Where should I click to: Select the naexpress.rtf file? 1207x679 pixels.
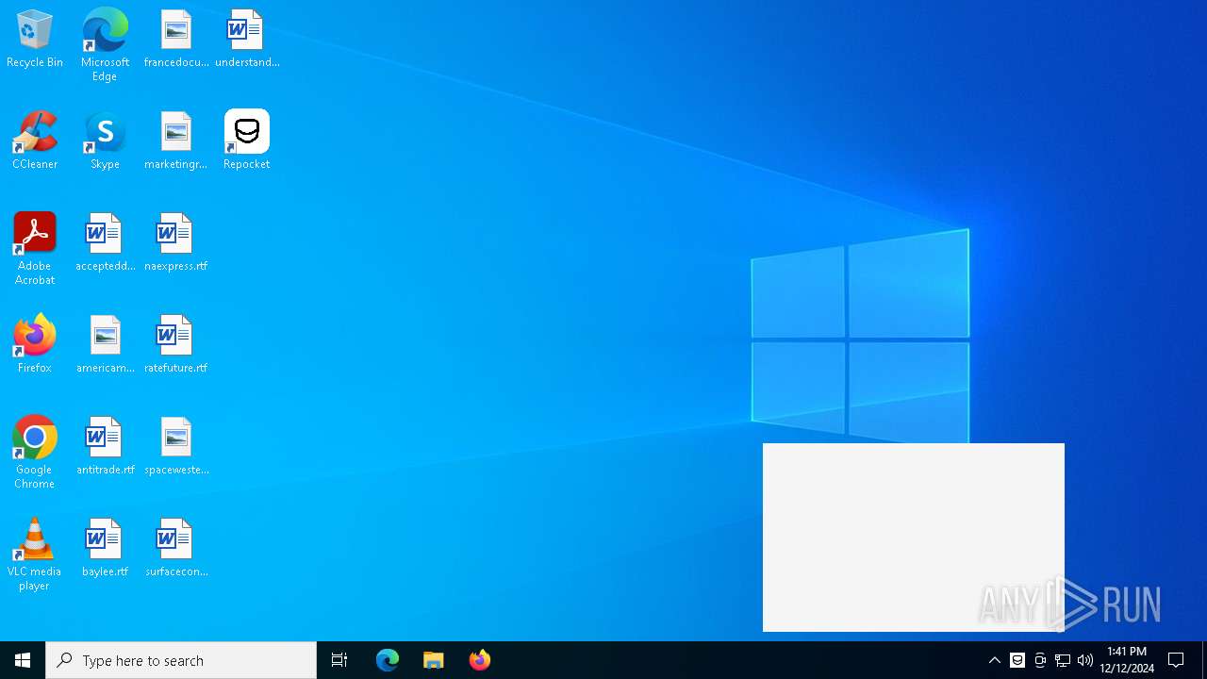click(x=176, y=243)
